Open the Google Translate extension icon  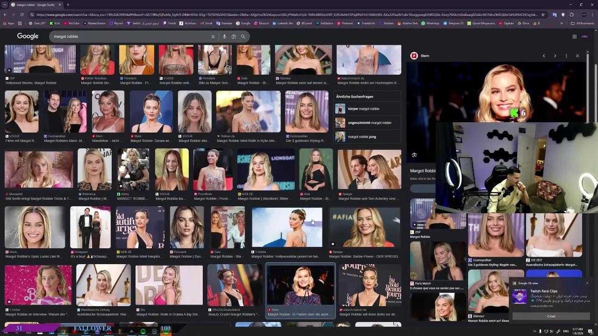[555, 14]
